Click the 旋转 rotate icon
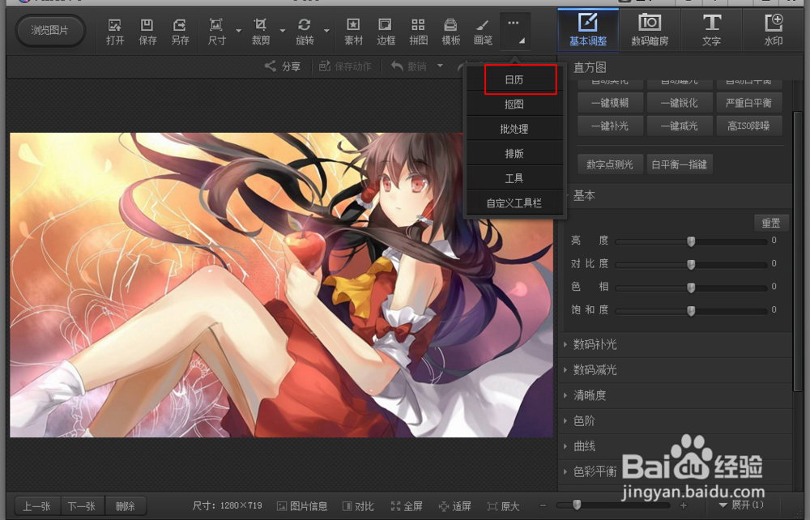 tap(305, 32)
